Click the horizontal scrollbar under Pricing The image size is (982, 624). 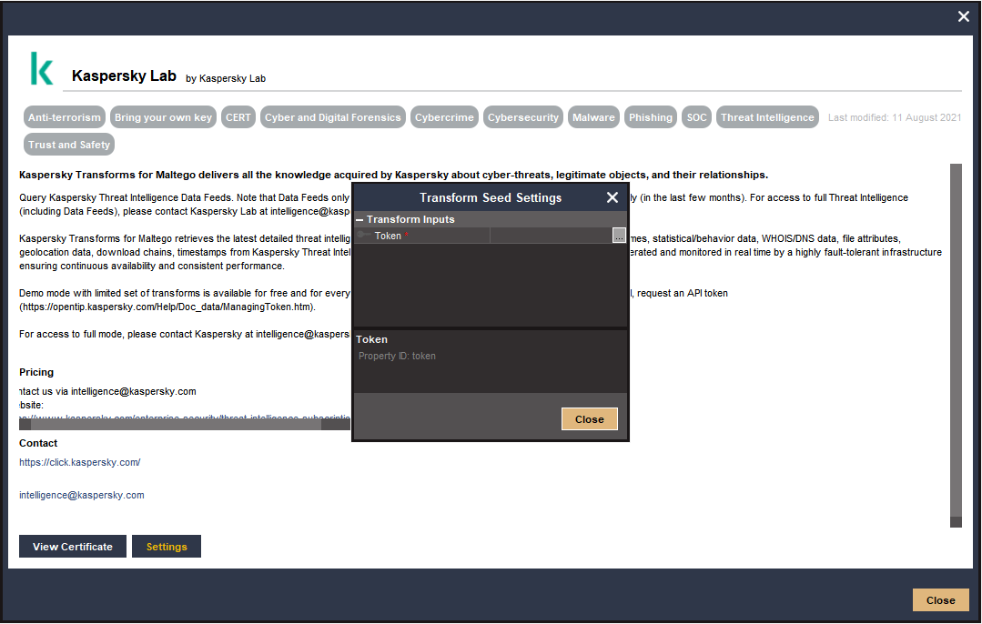184,425
